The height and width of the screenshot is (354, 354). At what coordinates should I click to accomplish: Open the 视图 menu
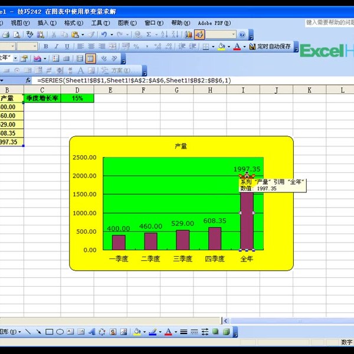(20, 23)
